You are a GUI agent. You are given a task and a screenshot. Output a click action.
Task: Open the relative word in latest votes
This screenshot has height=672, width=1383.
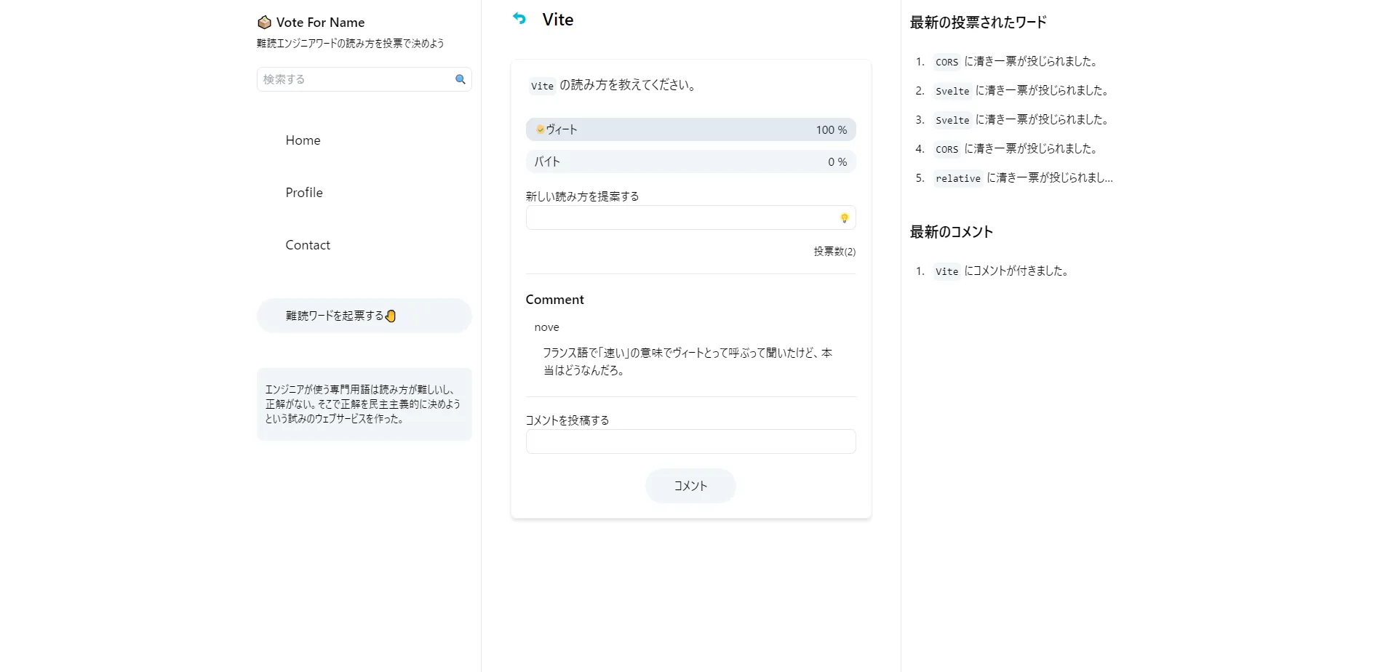[957, 178]
